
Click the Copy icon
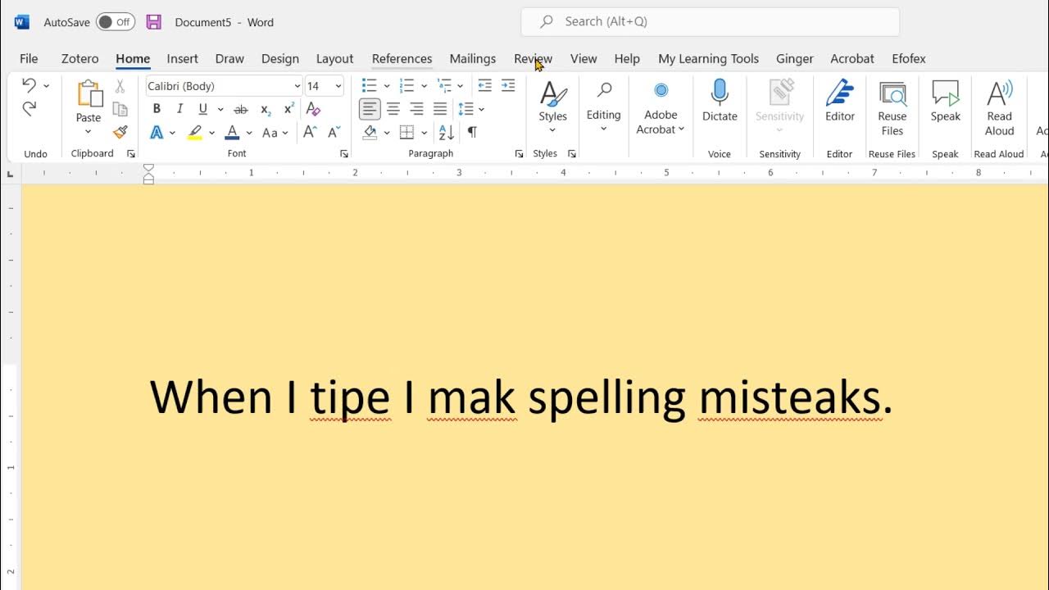(x=120, y=109)
